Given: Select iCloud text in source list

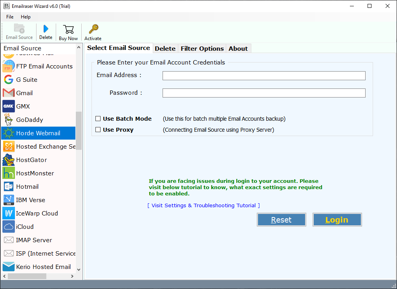Looking at the screenshot, I should pyautogui.click(x=25, y=226).
